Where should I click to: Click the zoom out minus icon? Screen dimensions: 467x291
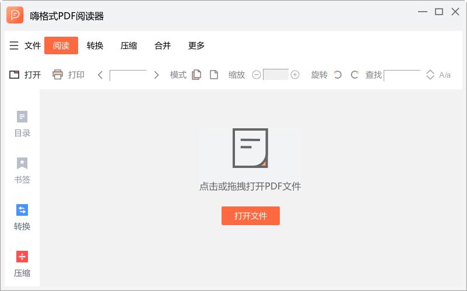256,75
